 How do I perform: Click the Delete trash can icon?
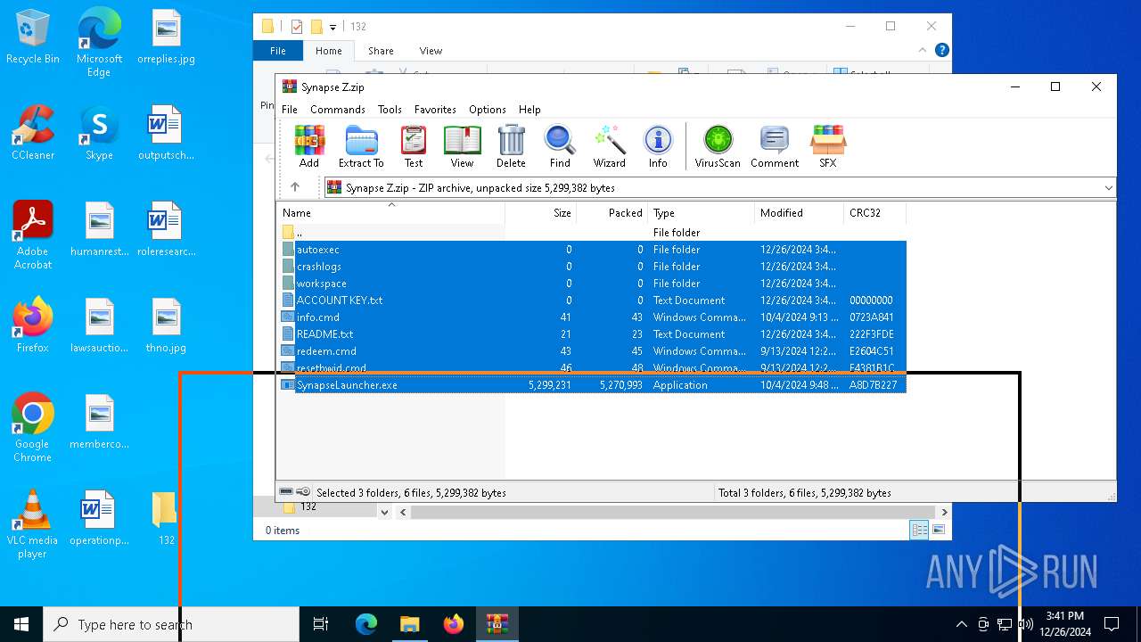coord(511,146)
